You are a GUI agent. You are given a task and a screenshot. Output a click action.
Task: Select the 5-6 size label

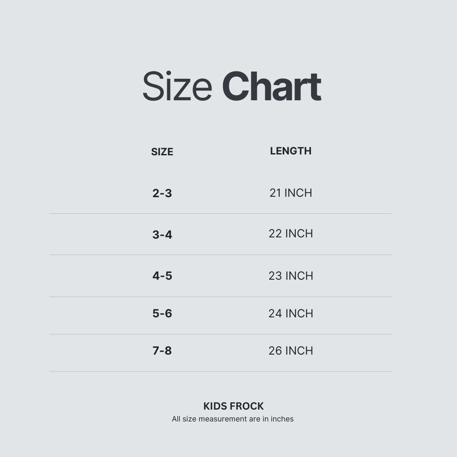tap(162, 314)
